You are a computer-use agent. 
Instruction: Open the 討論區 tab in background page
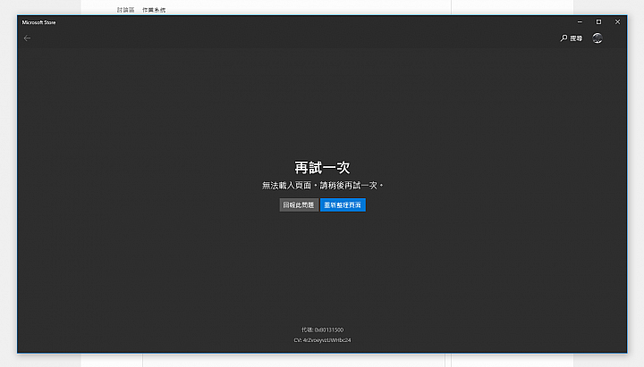pos(126,10)
